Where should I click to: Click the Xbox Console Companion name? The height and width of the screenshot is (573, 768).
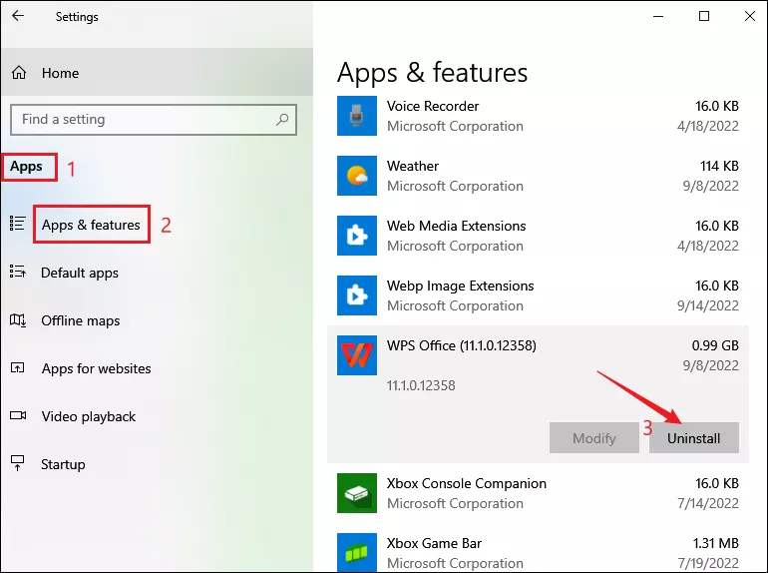pyautogui.click(x=467, y=483)
